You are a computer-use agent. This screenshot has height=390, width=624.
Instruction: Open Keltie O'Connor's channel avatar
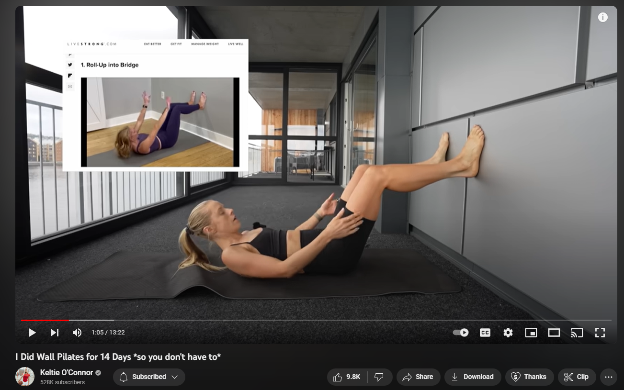click(x=25, y=377)
